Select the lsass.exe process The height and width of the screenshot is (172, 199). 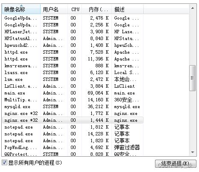click(73, 72)
